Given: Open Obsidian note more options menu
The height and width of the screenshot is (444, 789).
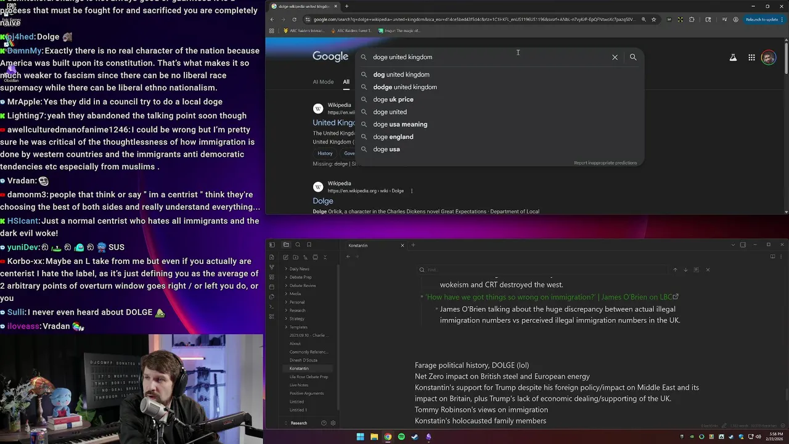Looking at the screenshot, I should pos(781,257).
